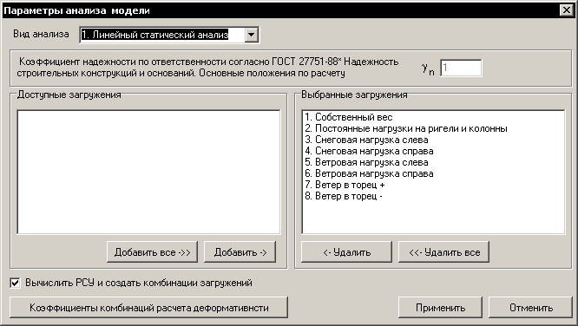Viewport: 578px width, 326px height.
Task: Click the γn reliability coefficient input field
Action: coord(461,68)
